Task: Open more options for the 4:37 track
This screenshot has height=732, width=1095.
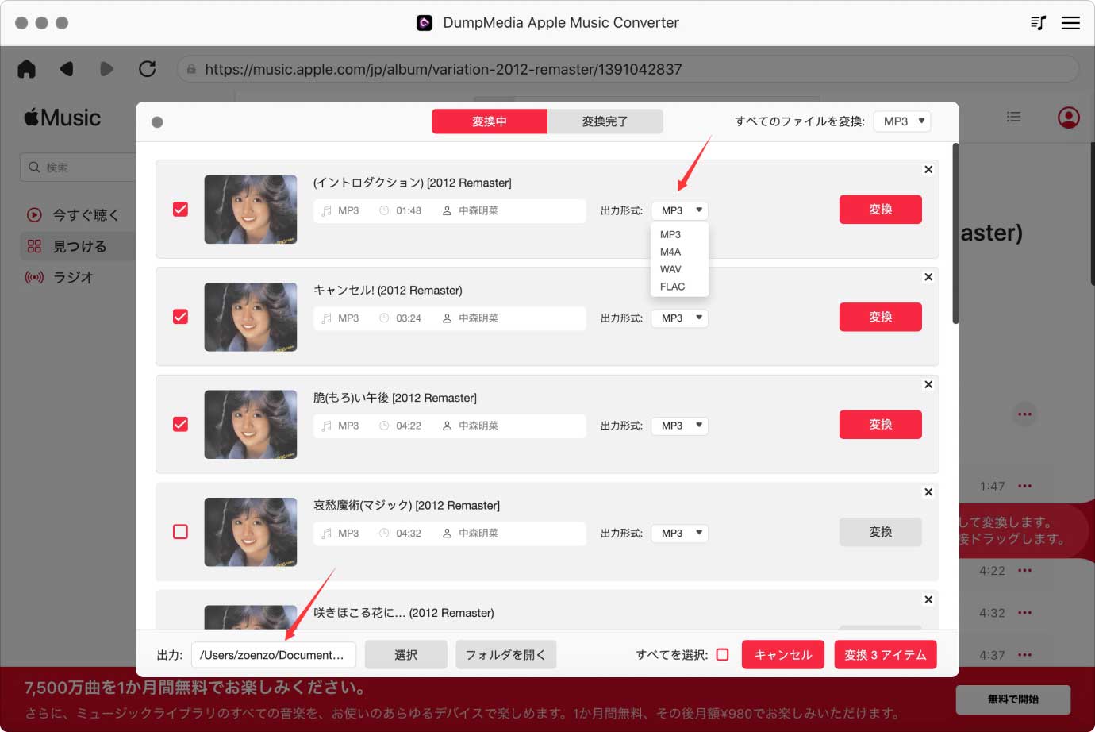Action: [1025, 655]
